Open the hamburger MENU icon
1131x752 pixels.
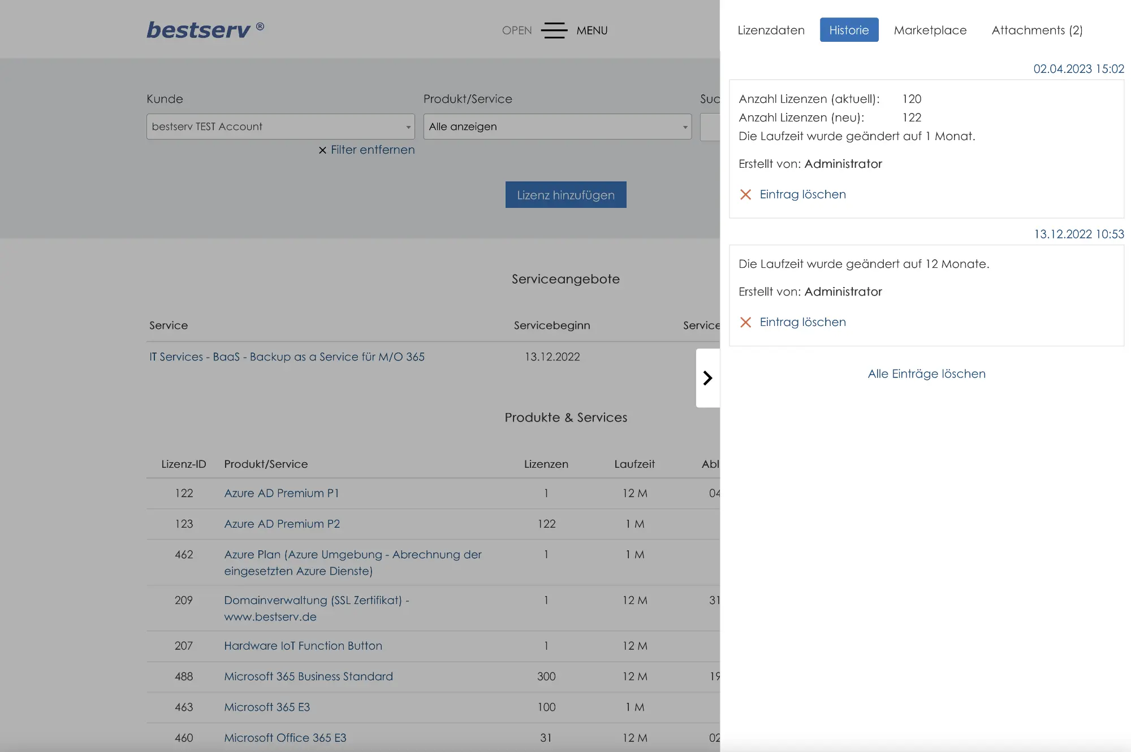[554, 31]
